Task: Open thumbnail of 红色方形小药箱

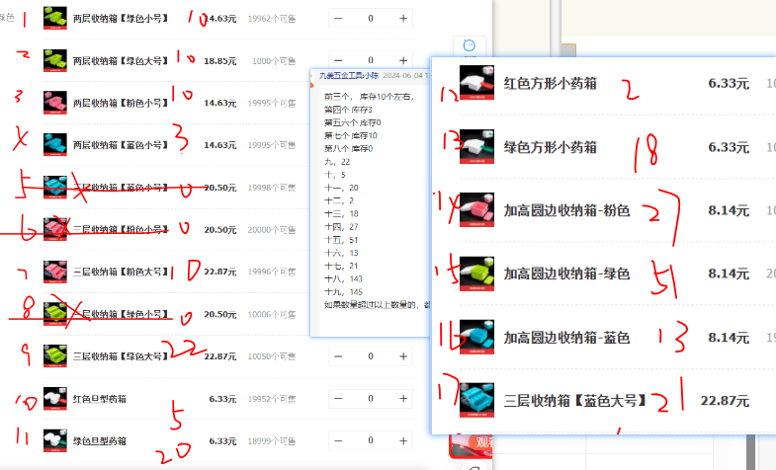Action: coord(476,83)
